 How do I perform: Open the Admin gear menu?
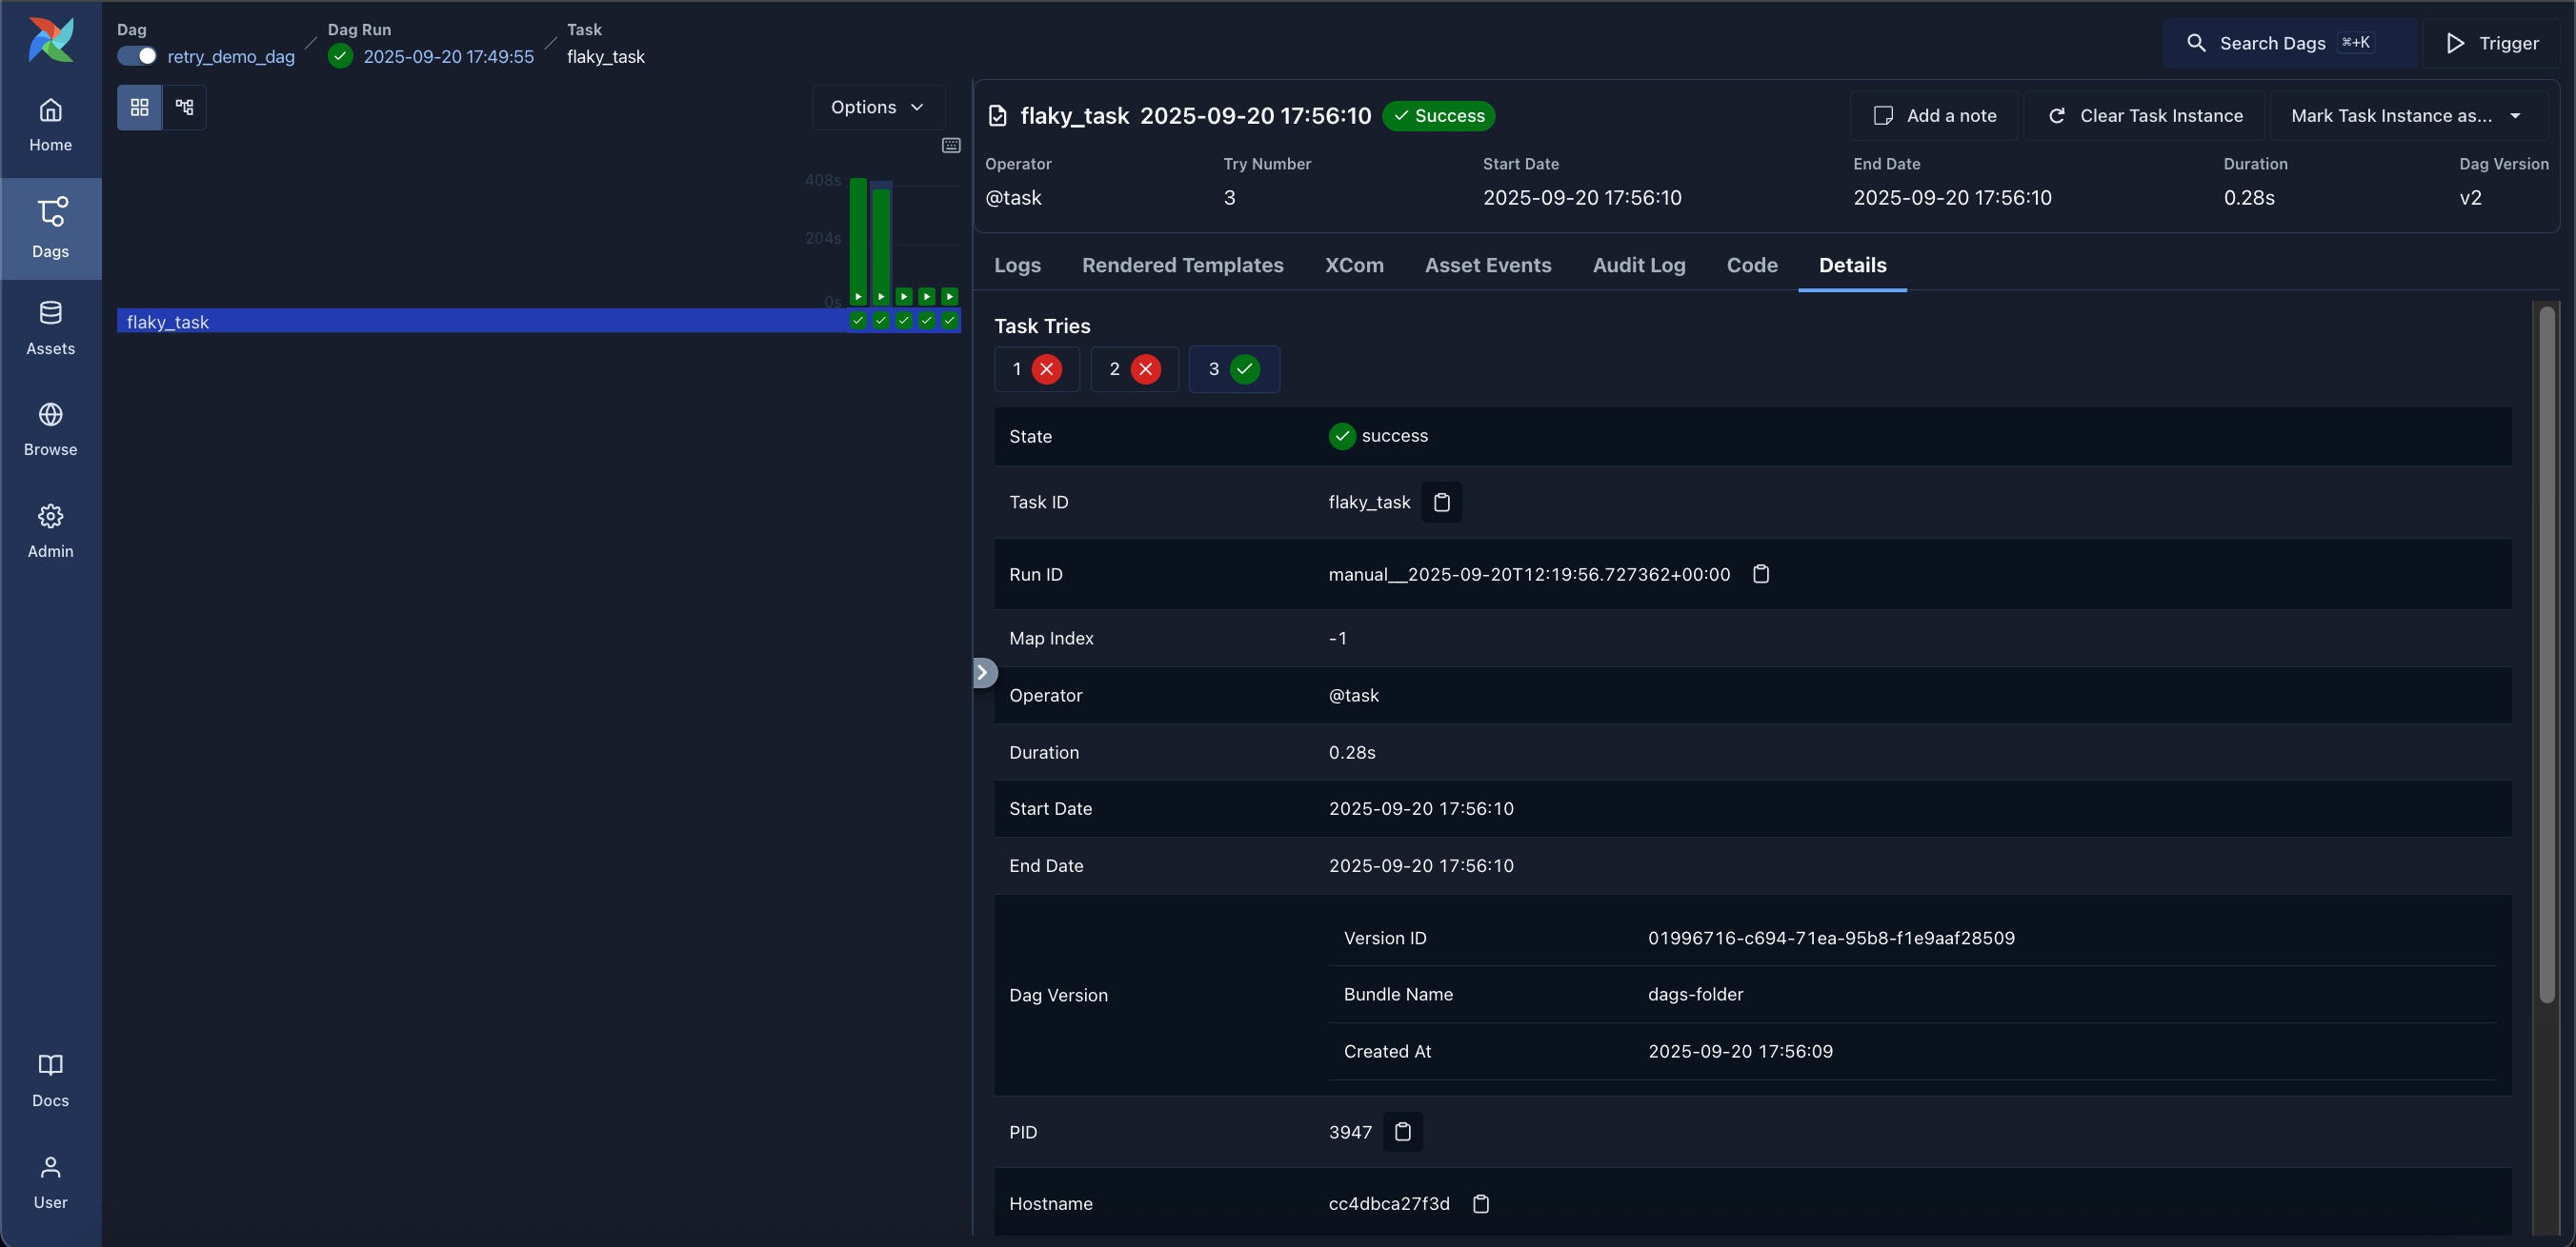50,530
